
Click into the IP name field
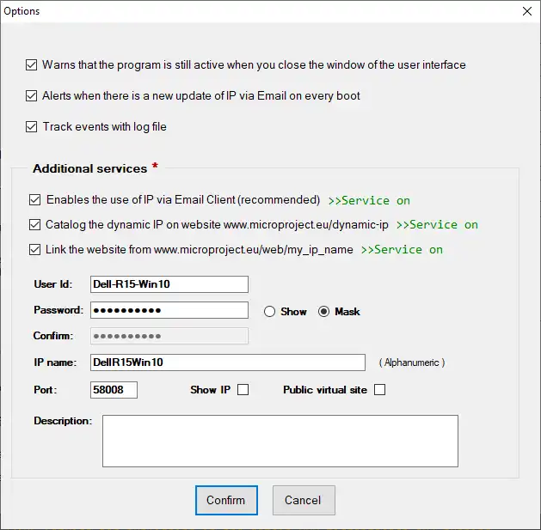227,362
